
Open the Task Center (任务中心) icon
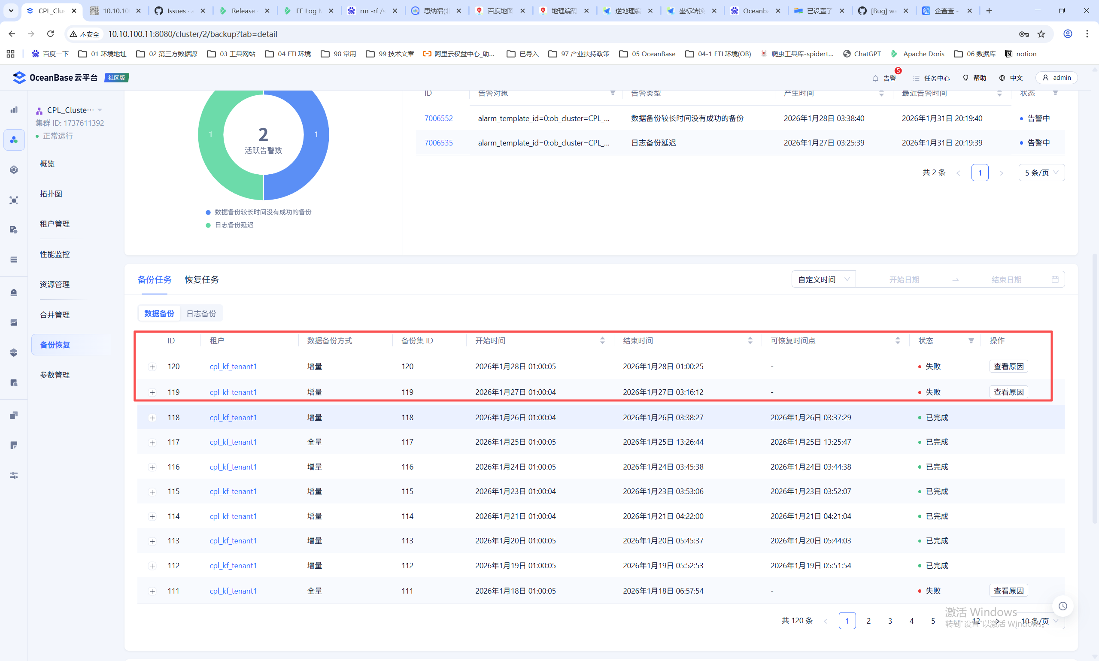(x=916, y=78)
